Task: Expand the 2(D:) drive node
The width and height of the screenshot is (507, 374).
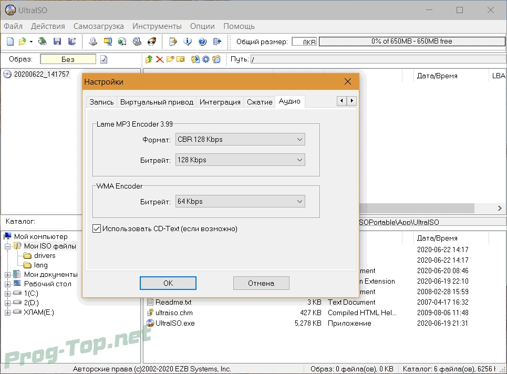Action: pos(7,303)
